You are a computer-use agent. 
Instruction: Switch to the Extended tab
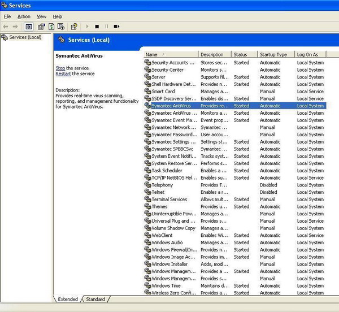68,299
